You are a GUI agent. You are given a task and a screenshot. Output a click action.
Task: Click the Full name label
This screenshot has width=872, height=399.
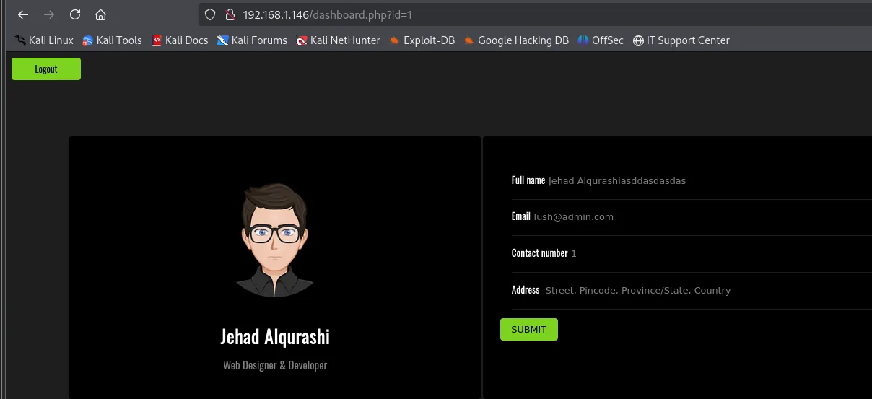tap(528, 180)
